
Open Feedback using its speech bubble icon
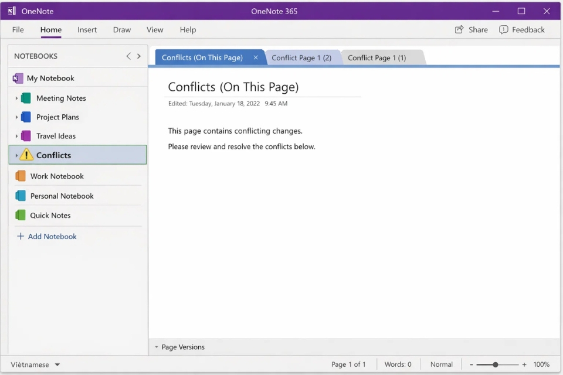click(x=503, y=29)
